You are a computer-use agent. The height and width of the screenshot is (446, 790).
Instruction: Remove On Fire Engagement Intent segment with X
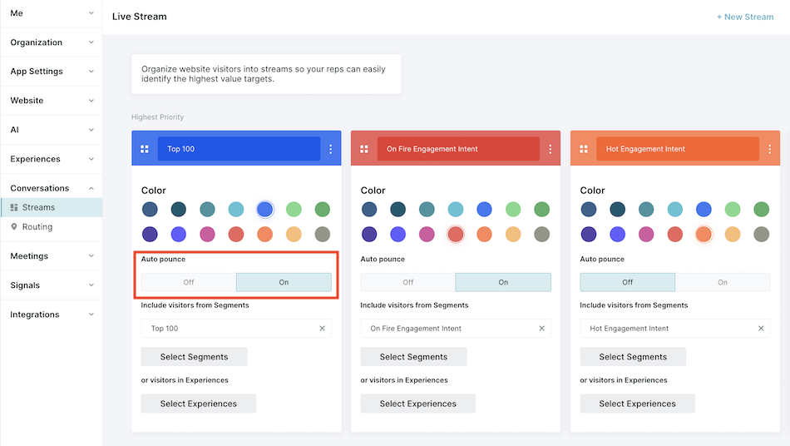click(541, 329)
